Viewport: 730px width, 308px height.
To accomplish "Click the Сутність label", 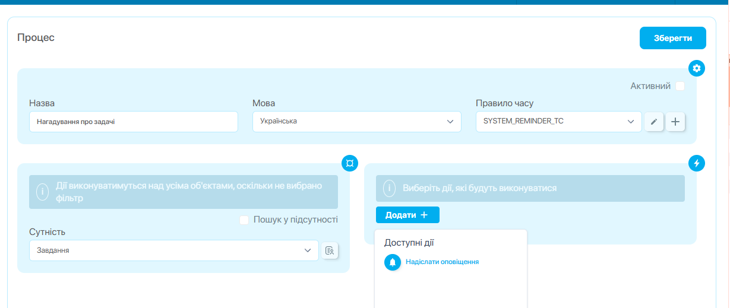I will [x=47, y=231].
